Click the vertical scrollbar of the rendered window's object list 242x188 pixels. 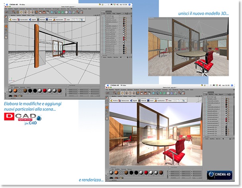(234, 116)
